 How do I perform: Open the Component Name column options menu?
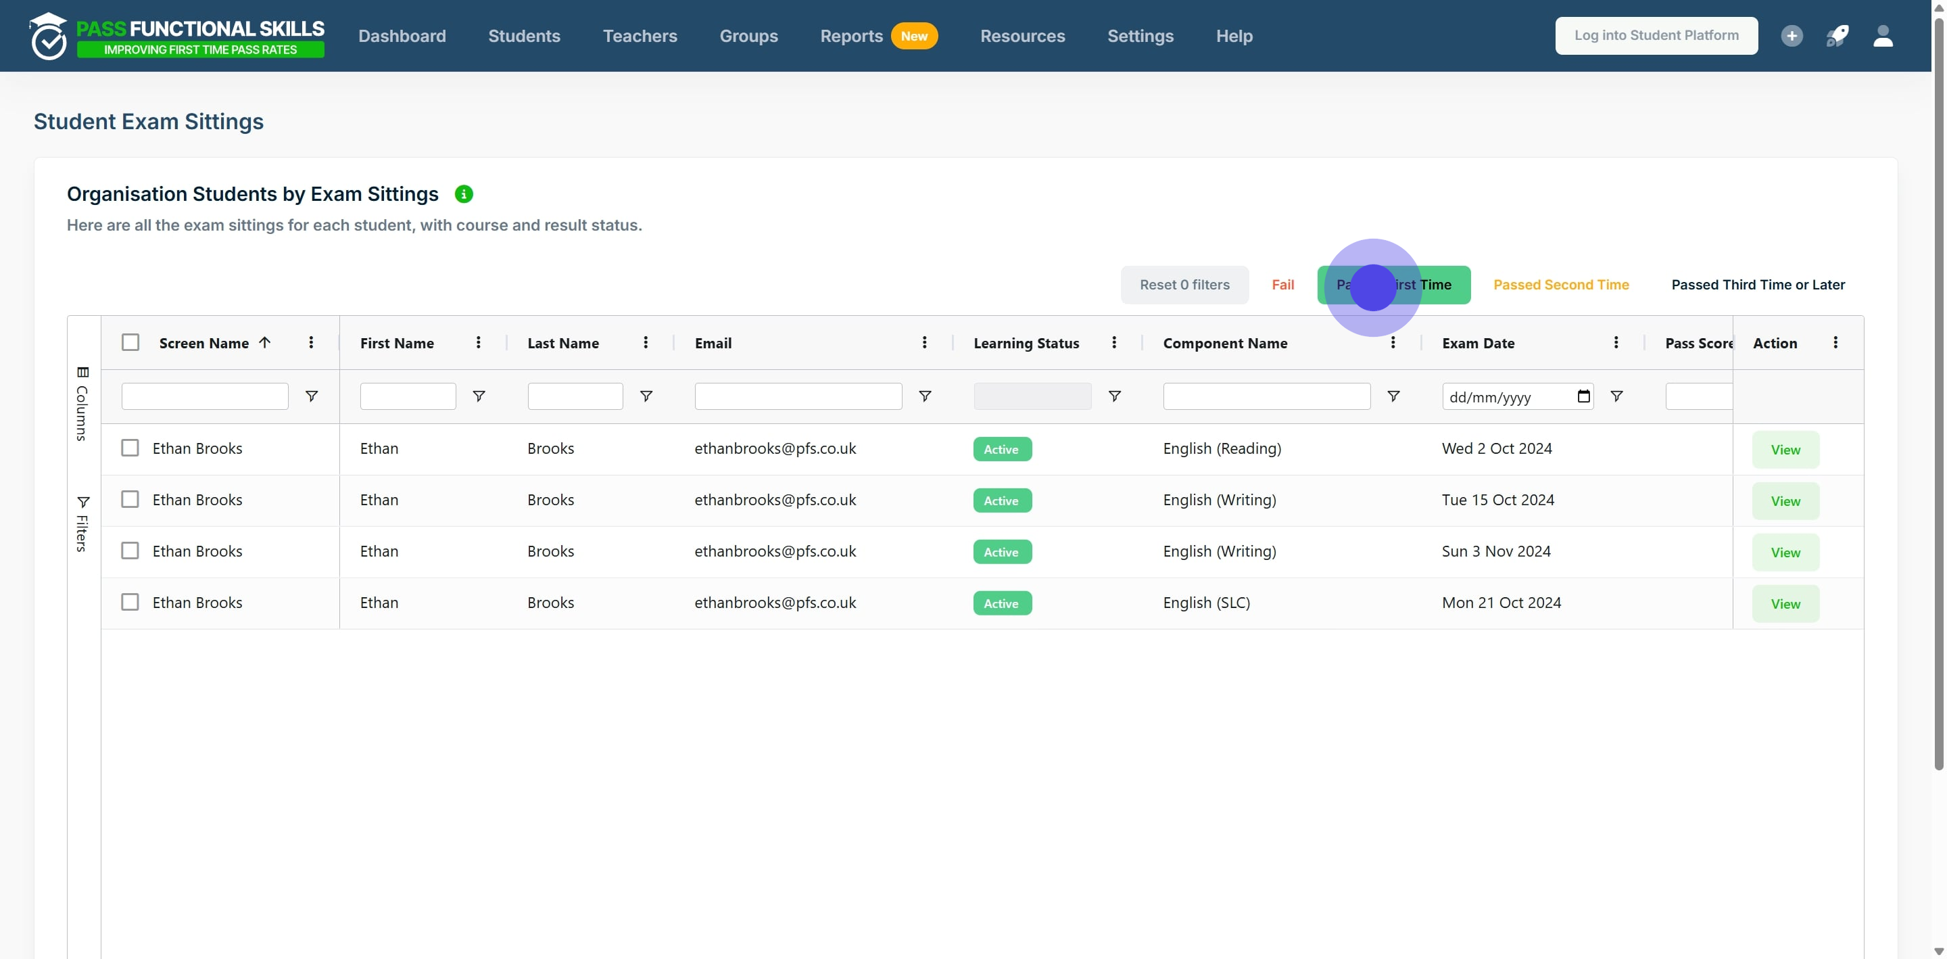(1393, 343)
